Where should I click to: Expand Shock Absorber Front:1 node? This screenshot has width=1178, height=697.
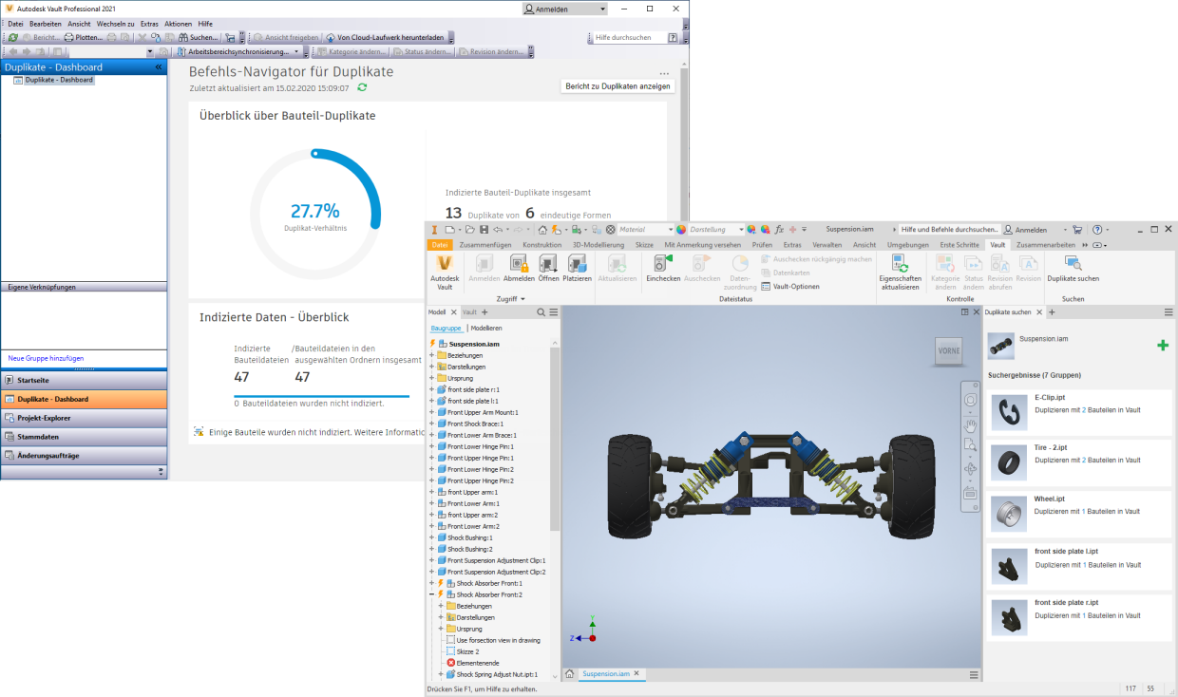click(431, 583)
